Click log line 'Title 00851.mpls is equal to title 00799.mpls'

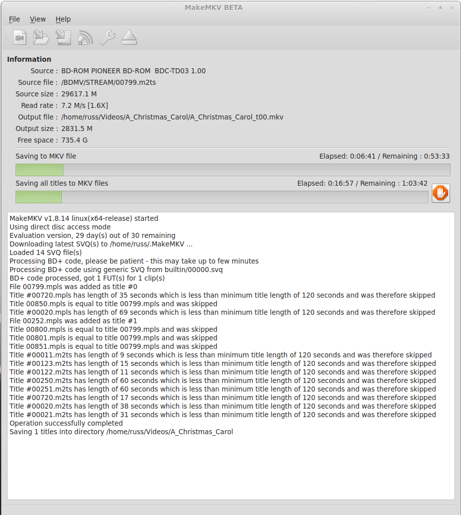click(x=113, y=346)
